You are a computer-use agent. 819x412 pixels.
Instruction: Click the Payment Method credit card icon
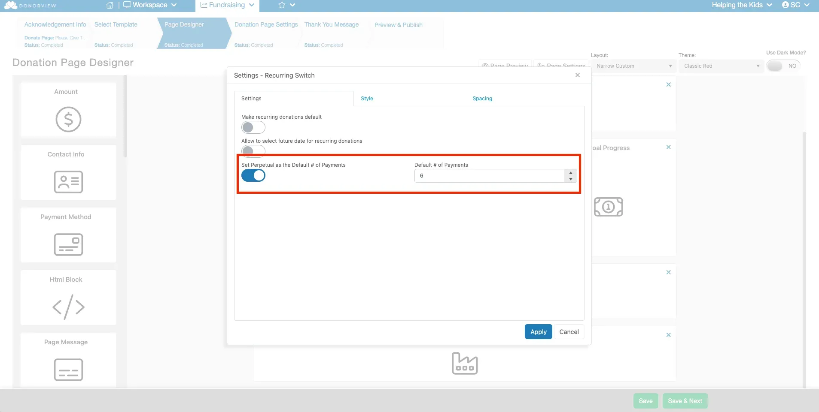coord(68,244)
